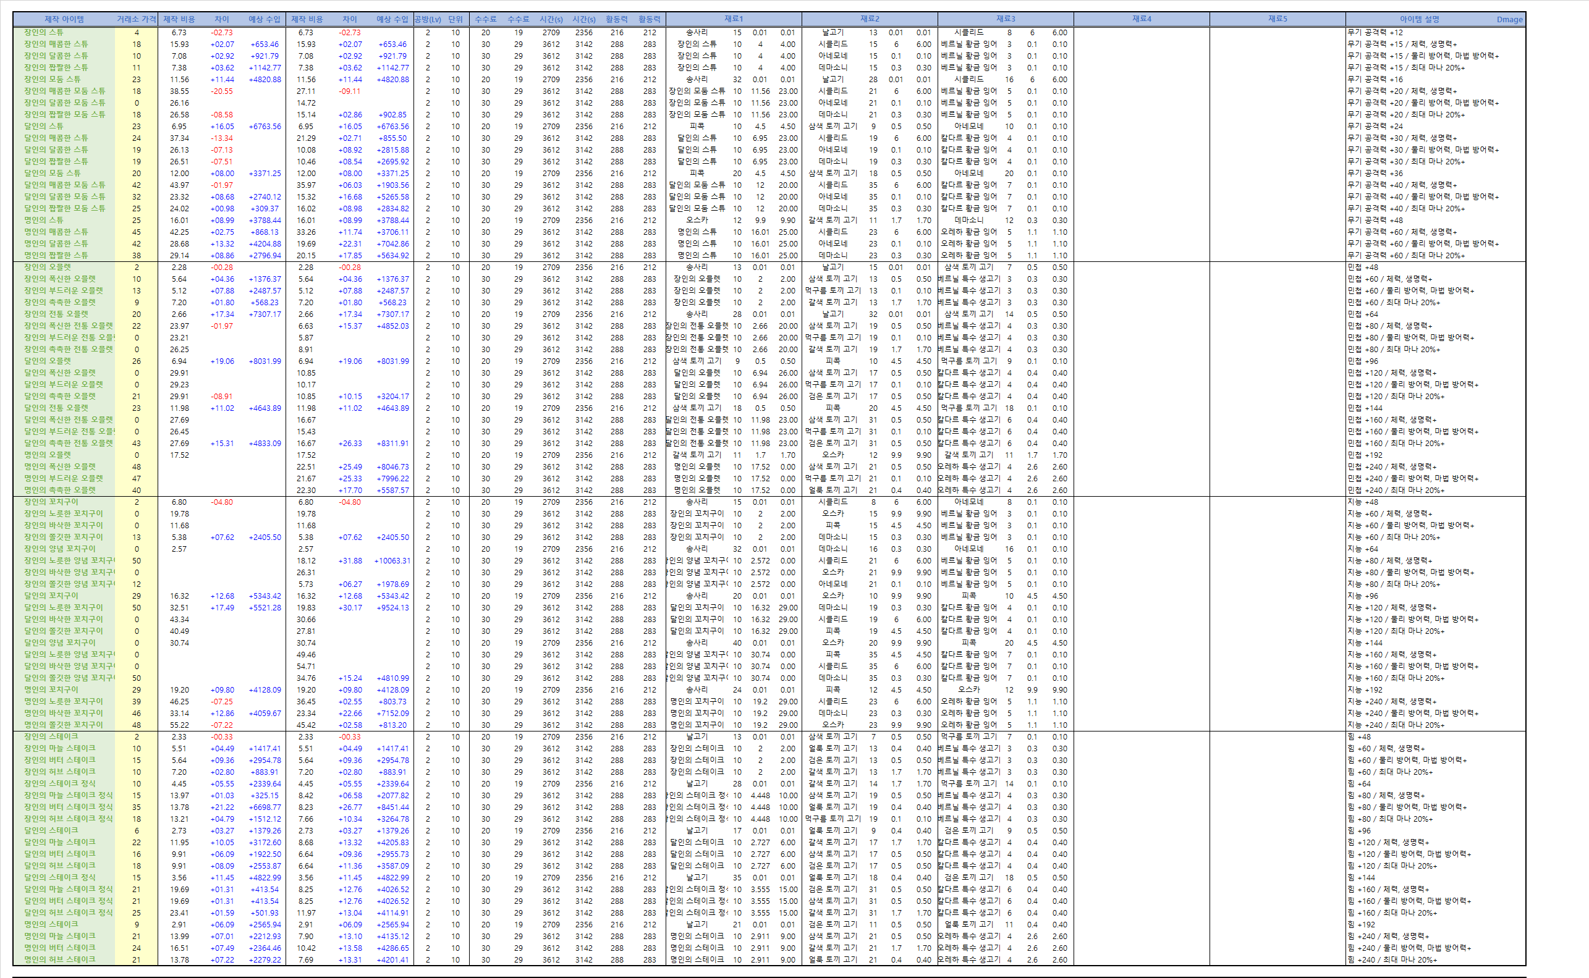Click the 재료1 header cell
Screen dimensions: 1589x978
(734, 19)
